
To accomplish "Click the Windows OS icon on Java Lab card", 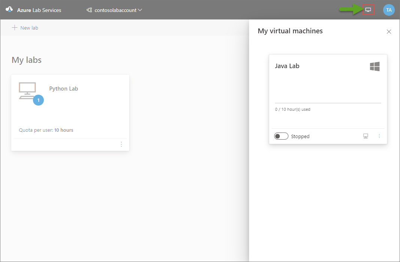I will pos(374,66).
